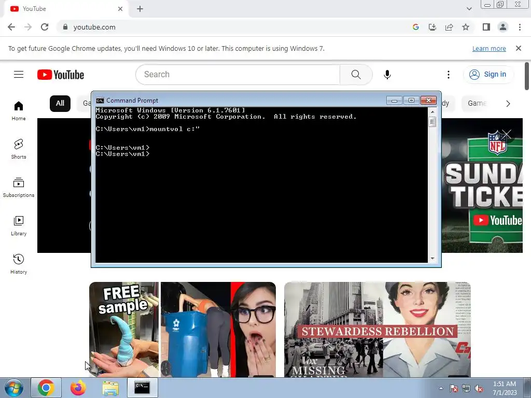The image size is (531, 398).
Task: Start voice search with the microphone
Action: [387, 75]
